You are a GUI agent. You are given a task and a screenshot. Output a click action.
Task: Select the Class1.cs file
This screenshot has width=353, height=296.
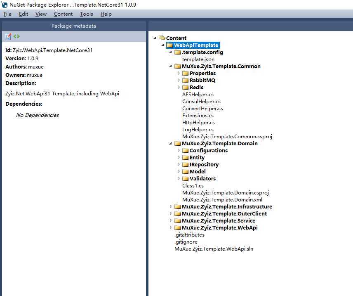pyautogui.click(x=193, y=185)
